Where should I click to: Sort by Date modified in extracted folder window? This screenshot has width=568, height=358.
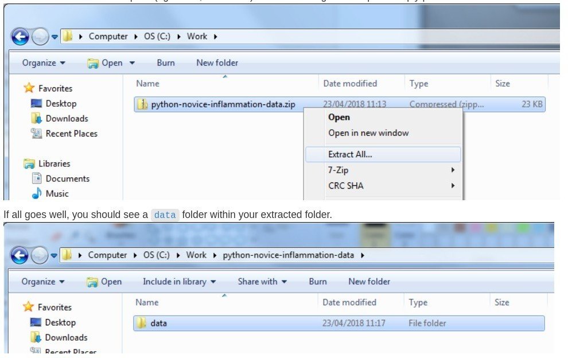point(349,302)
